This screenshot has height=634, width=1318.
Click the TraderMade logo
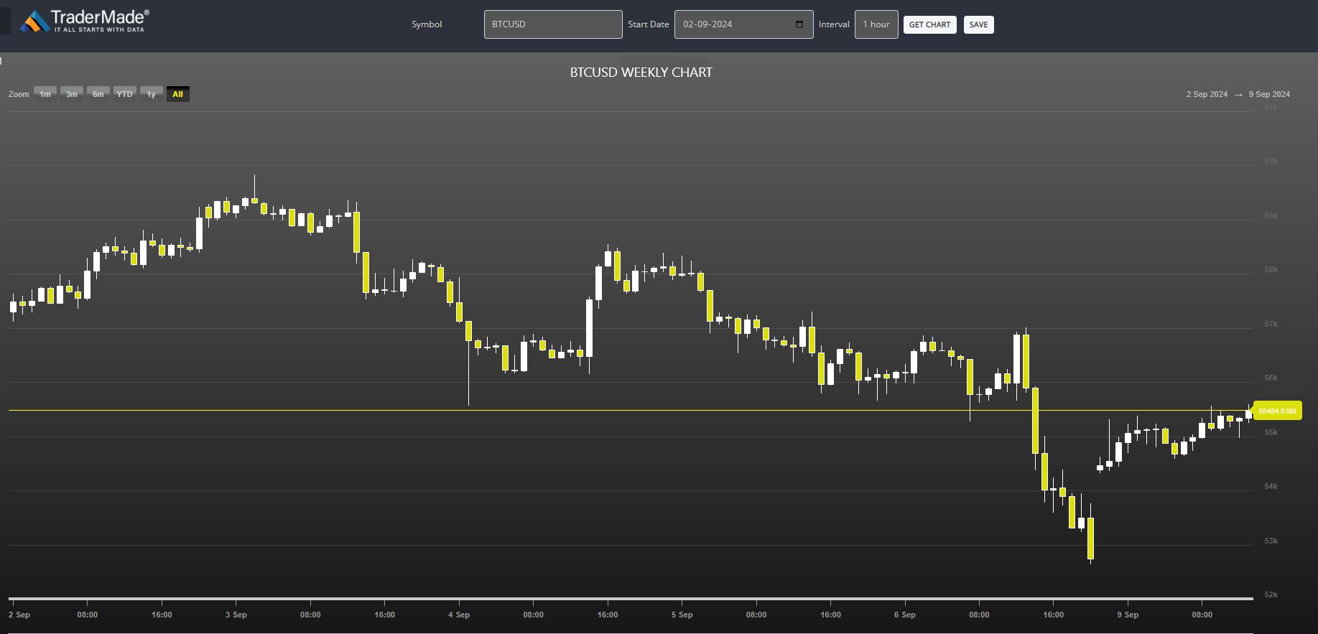(85, 21)
